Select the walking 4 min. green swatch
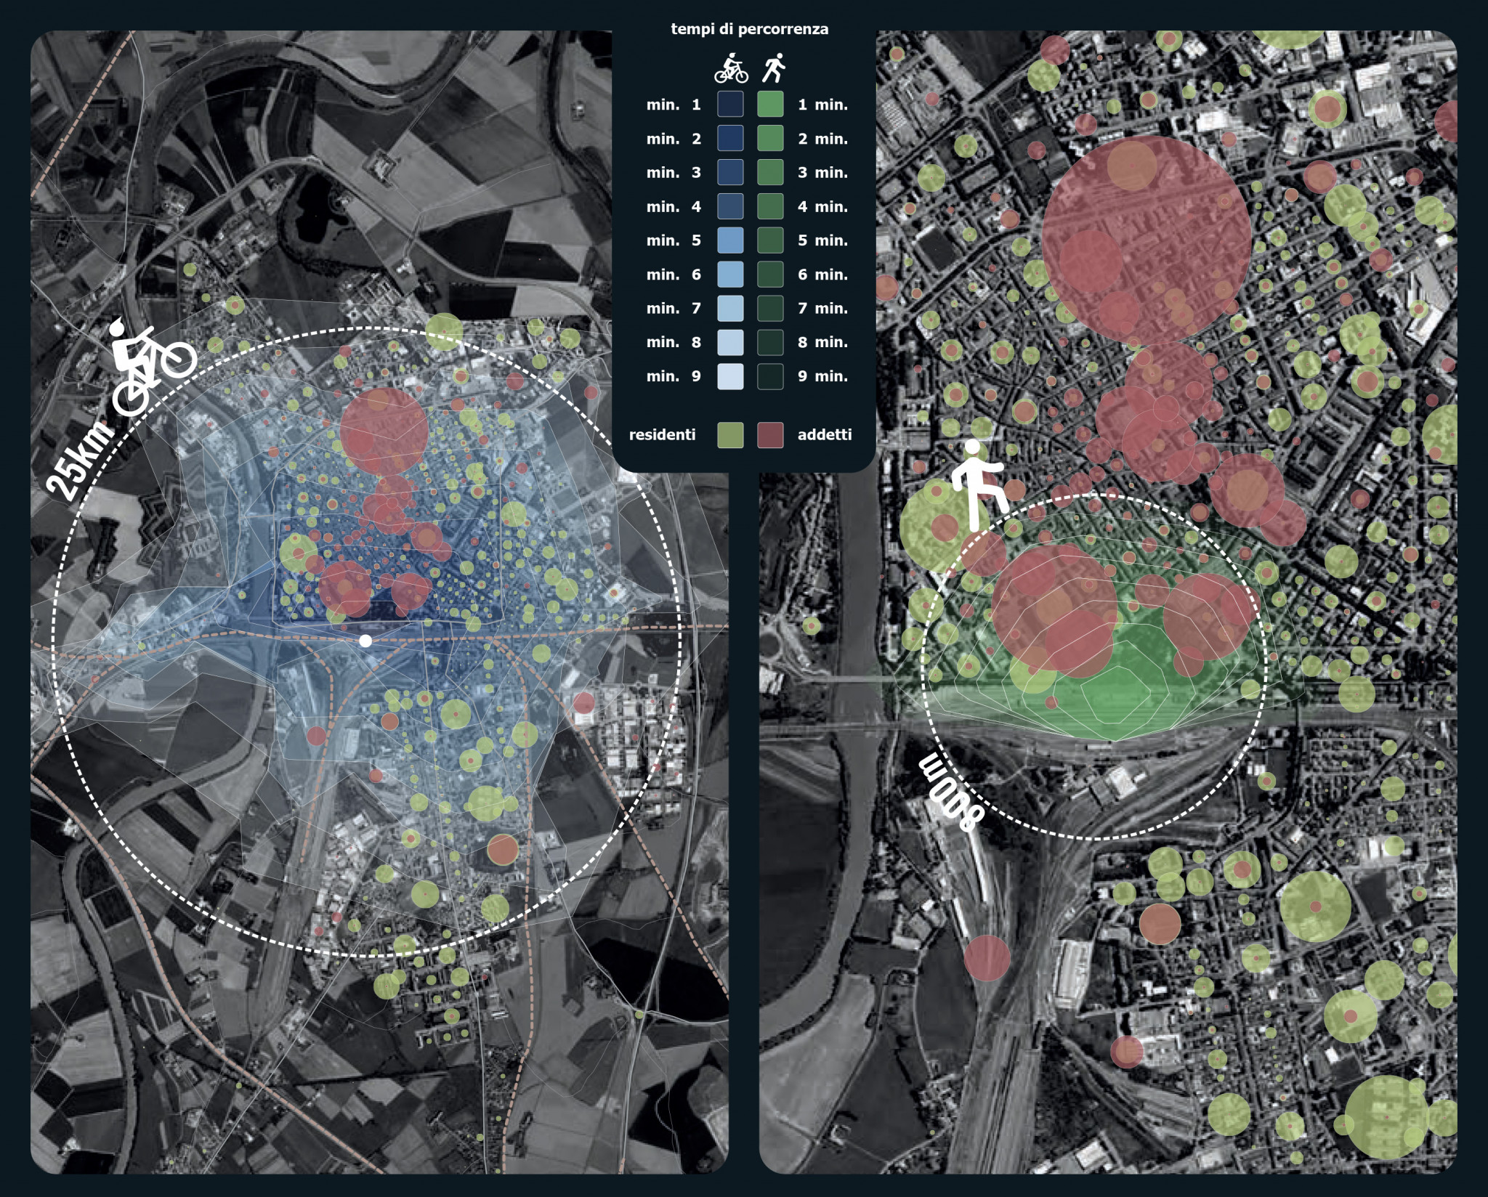 pyautogui.click(x=770, y=206)
